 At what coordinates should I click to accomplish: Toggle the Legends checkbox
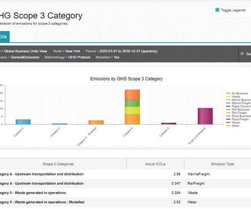coord(217,10)
